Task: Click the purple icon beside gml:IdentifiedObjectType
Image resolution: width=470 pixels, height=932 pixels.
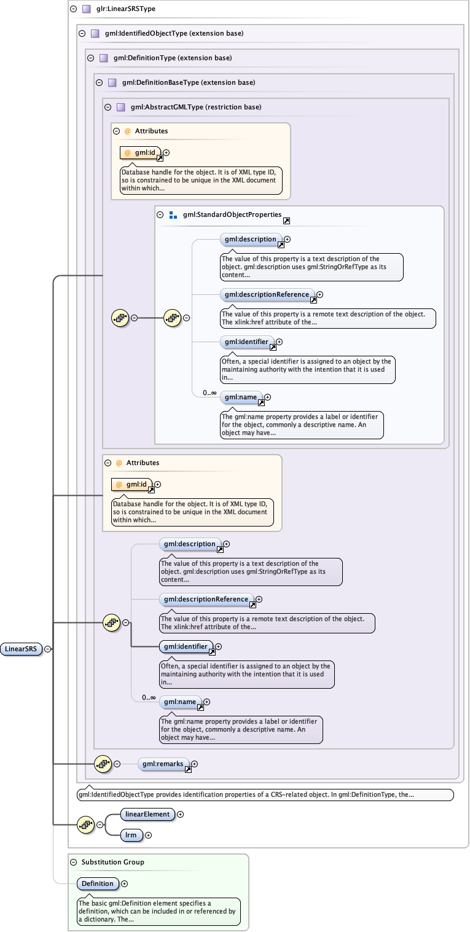Action: point(95,34)
